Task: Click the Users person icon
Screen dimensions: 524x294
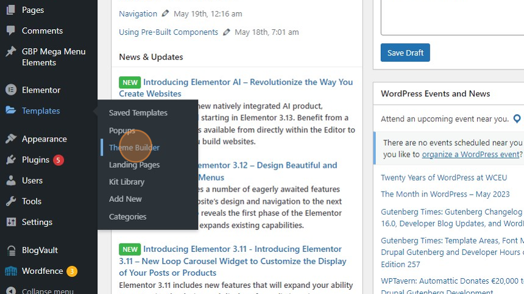Action: [x=11, y=181]
